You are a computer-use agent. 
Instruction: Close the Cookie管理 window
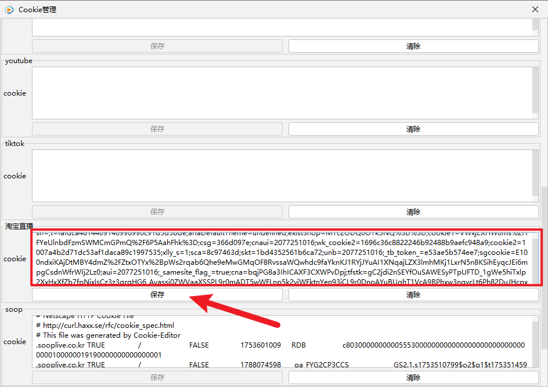coord(535,9)
